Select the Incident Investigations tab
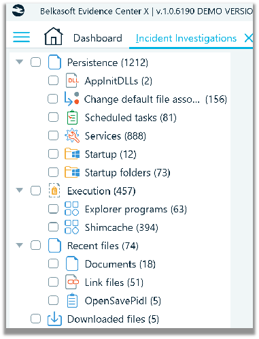Image resolution: width=259 pixels, height=339 pixels. pos(186,38)
